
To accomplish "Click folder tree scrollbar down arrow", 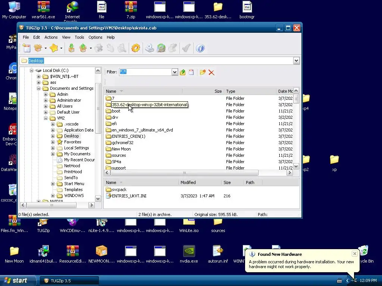I will pyautogui.click(x=98, y=199).
